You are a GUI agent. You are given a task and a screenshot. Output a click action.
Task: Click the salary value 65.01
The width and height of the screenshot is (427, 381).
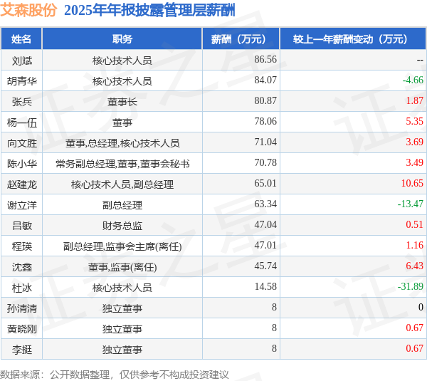click(x=265, y=183)
